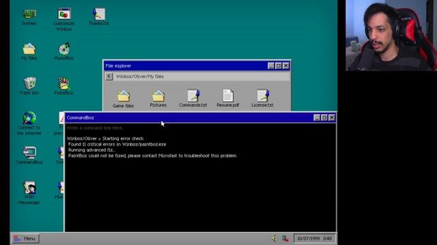The image size is (437, 245).
Task: Minimize the CommandBox window
Action: pyautogui.click(x=317, y=118)
